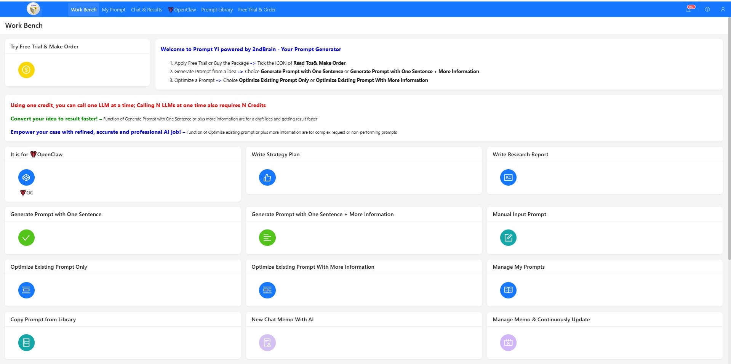Open the Free Trial dollar coin icon

pyautogui.click(x=26, y=70)
